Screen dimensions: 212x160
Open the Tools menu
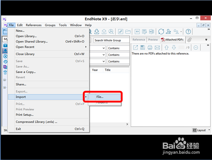coord(63,25)
